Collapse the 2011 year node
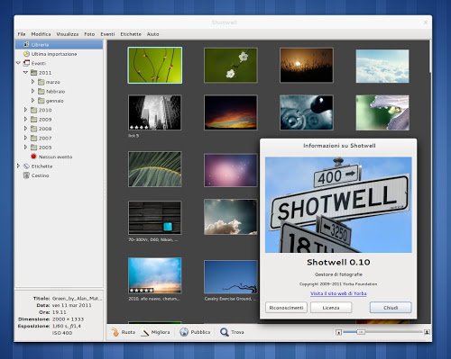The width and height of the screenshot is (451, 359). tap(25, 72)
